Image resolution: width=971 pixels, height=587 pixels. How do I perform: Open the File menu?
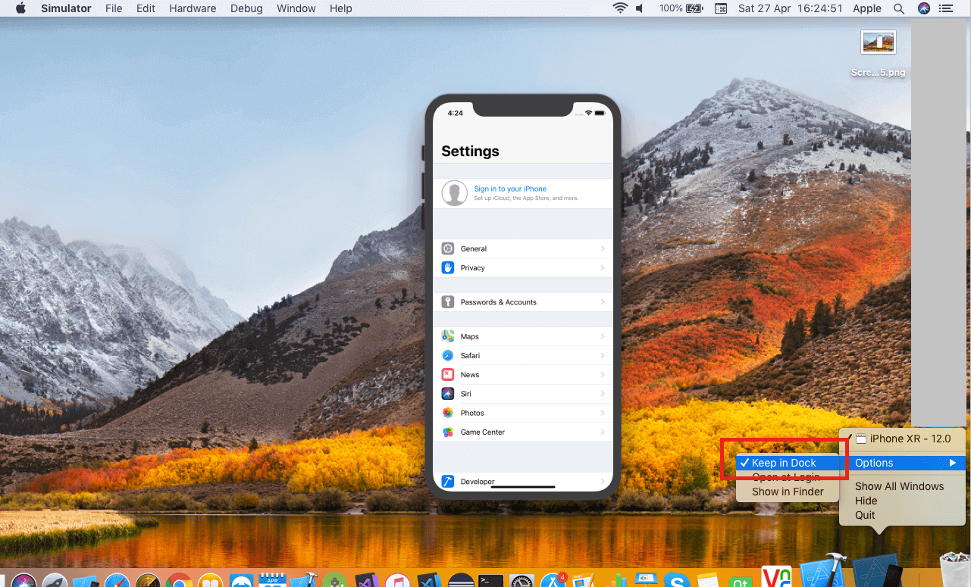[x=114, y=8]
